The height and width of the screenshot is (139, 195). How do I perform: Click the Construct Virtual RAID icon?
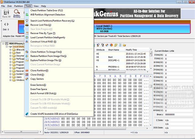click(27, 42)
